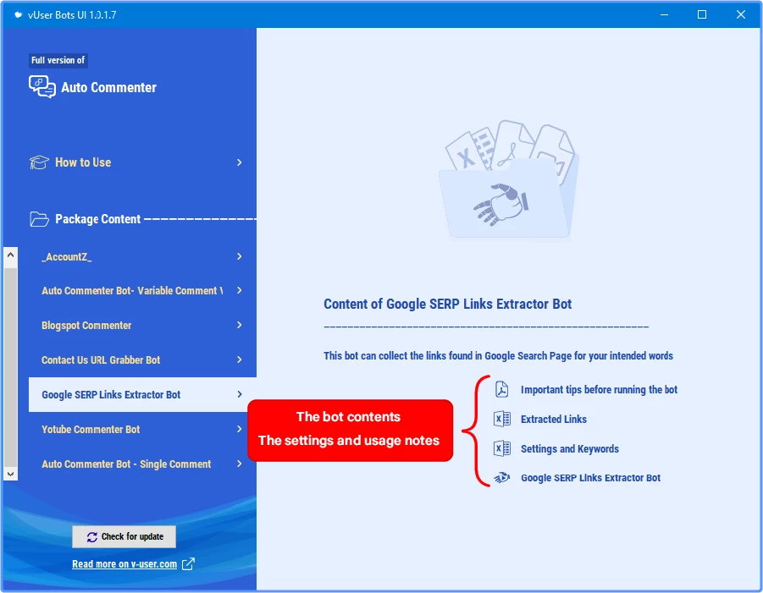Click the Package Content folder icon

(39, 219)
